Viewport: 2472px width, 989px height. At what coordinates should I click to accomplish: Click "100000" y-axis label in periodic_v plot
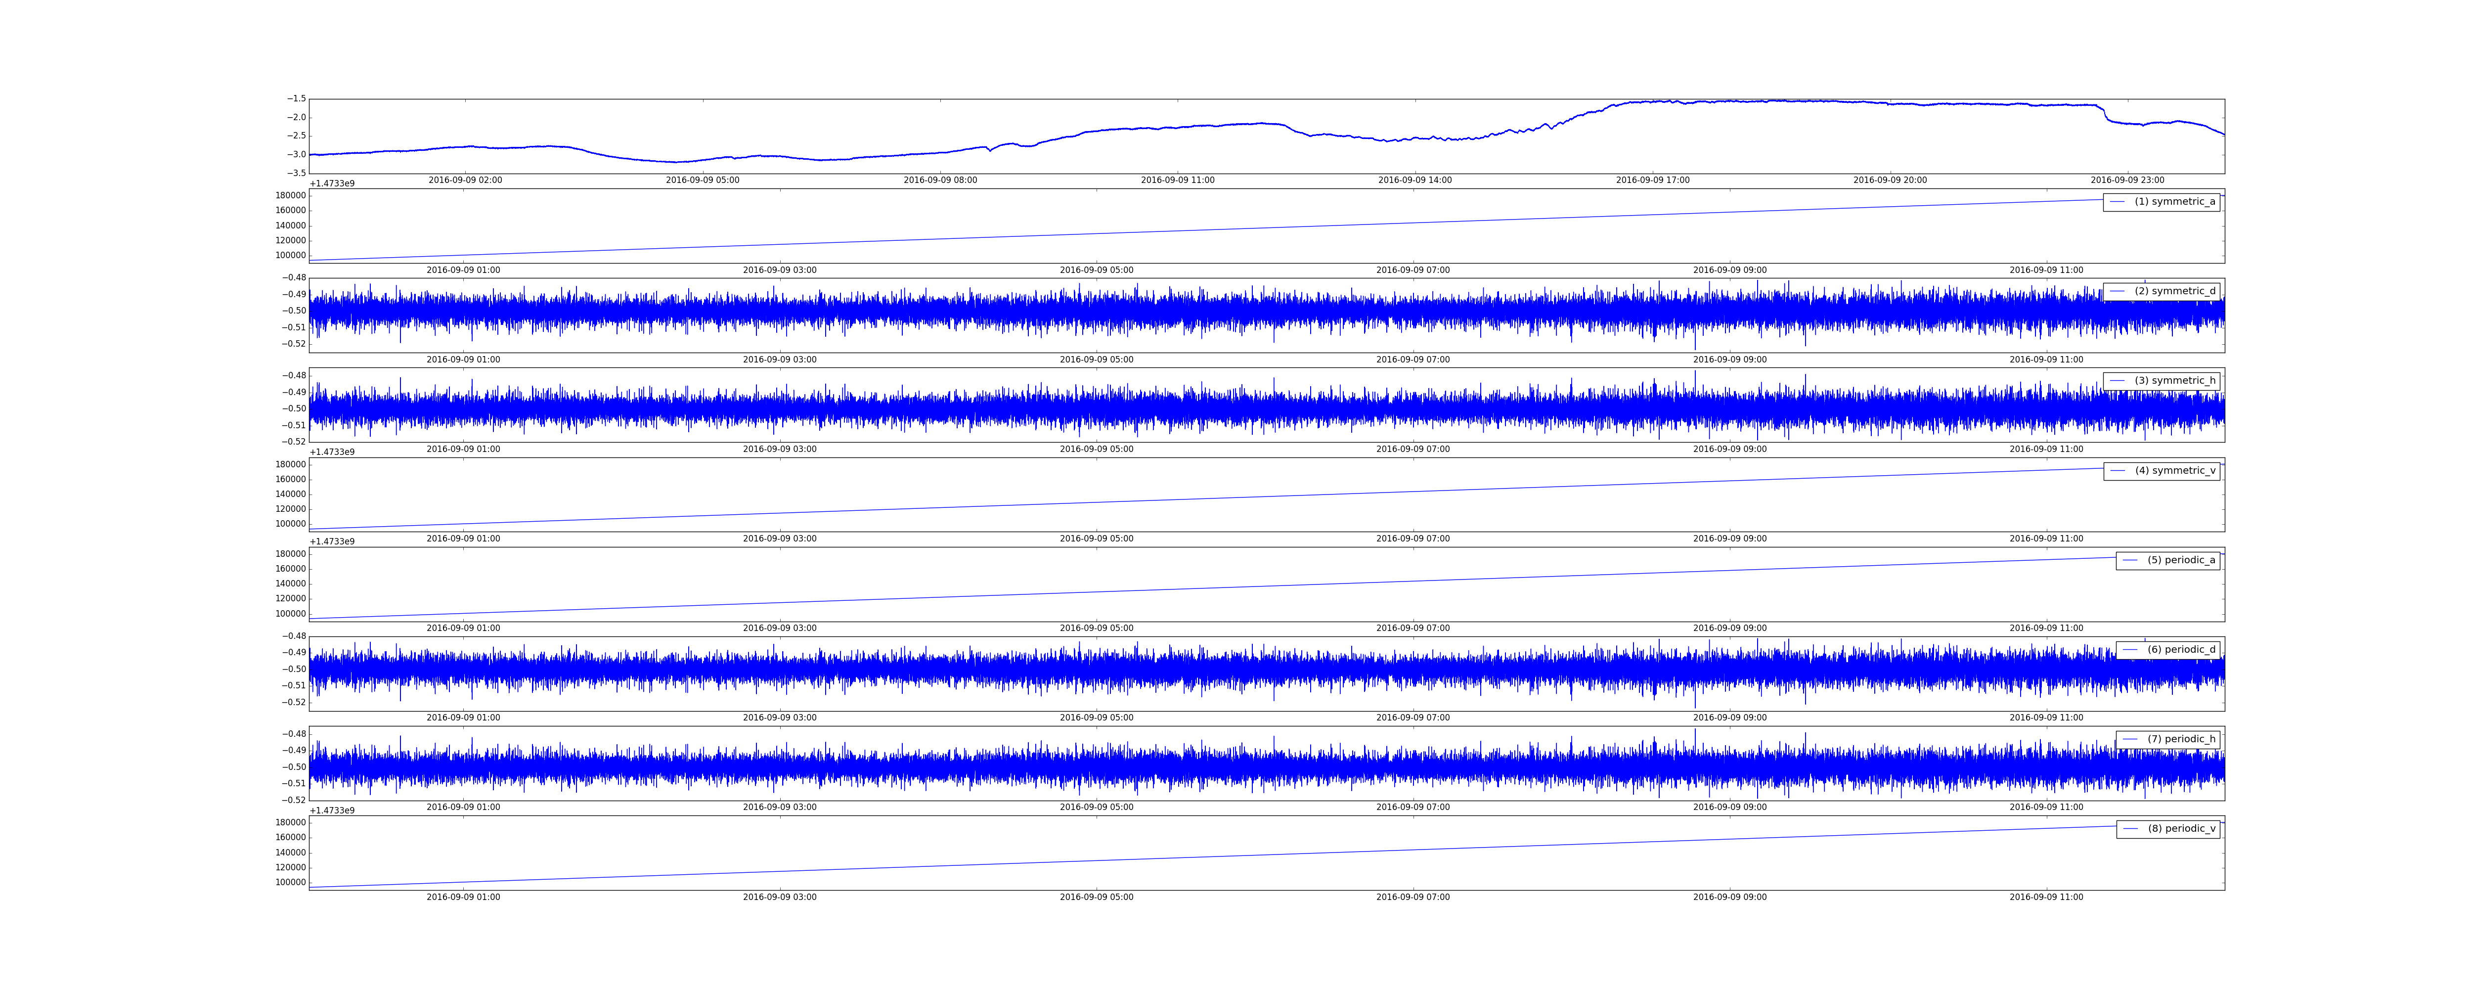click(x=291, y=882)
